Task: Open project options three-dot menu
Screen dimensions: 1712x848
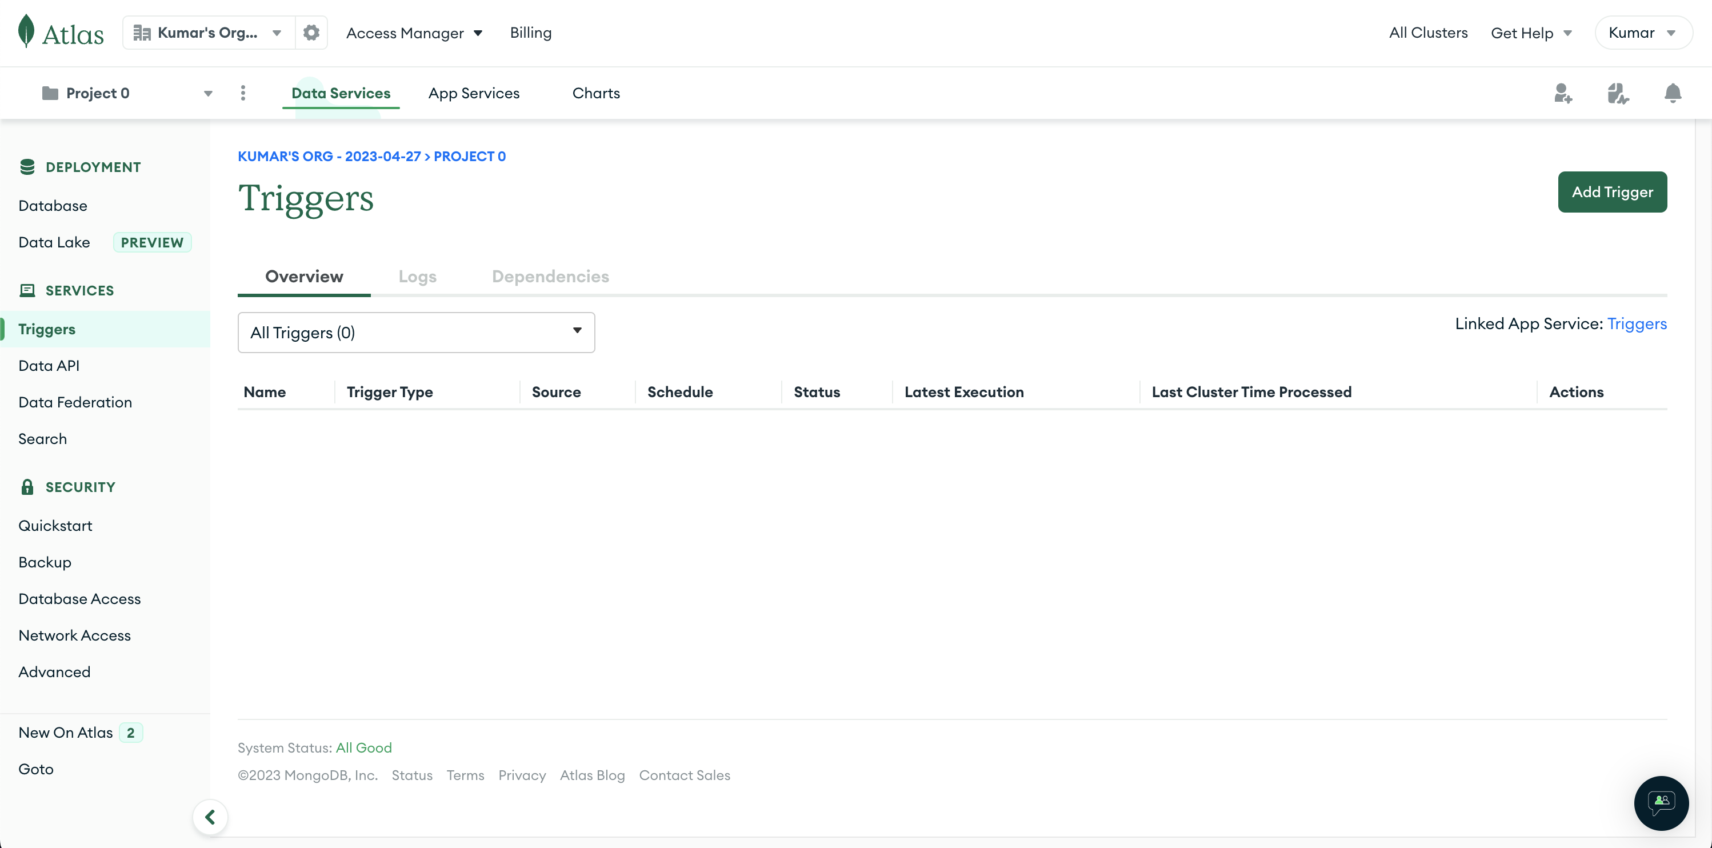Action: [x=243, y=93]
